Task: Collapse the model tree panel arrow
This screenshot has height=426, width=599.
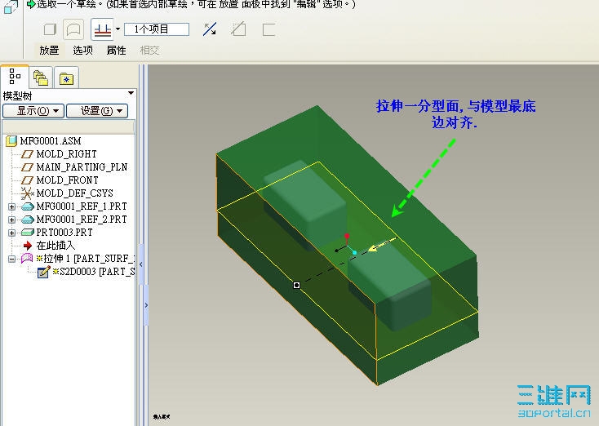Action: [141, 264]
